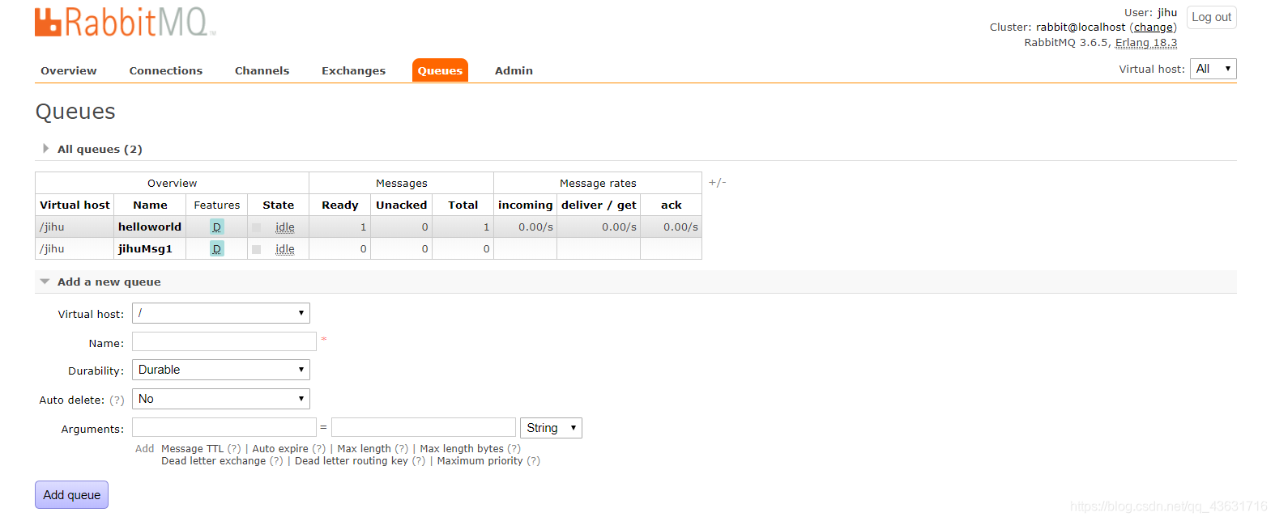This screenshot has height=521, width=1275.
Task: Open the (?) help for Auto expire
Action: pyautogui.click(x=319, y=449)
